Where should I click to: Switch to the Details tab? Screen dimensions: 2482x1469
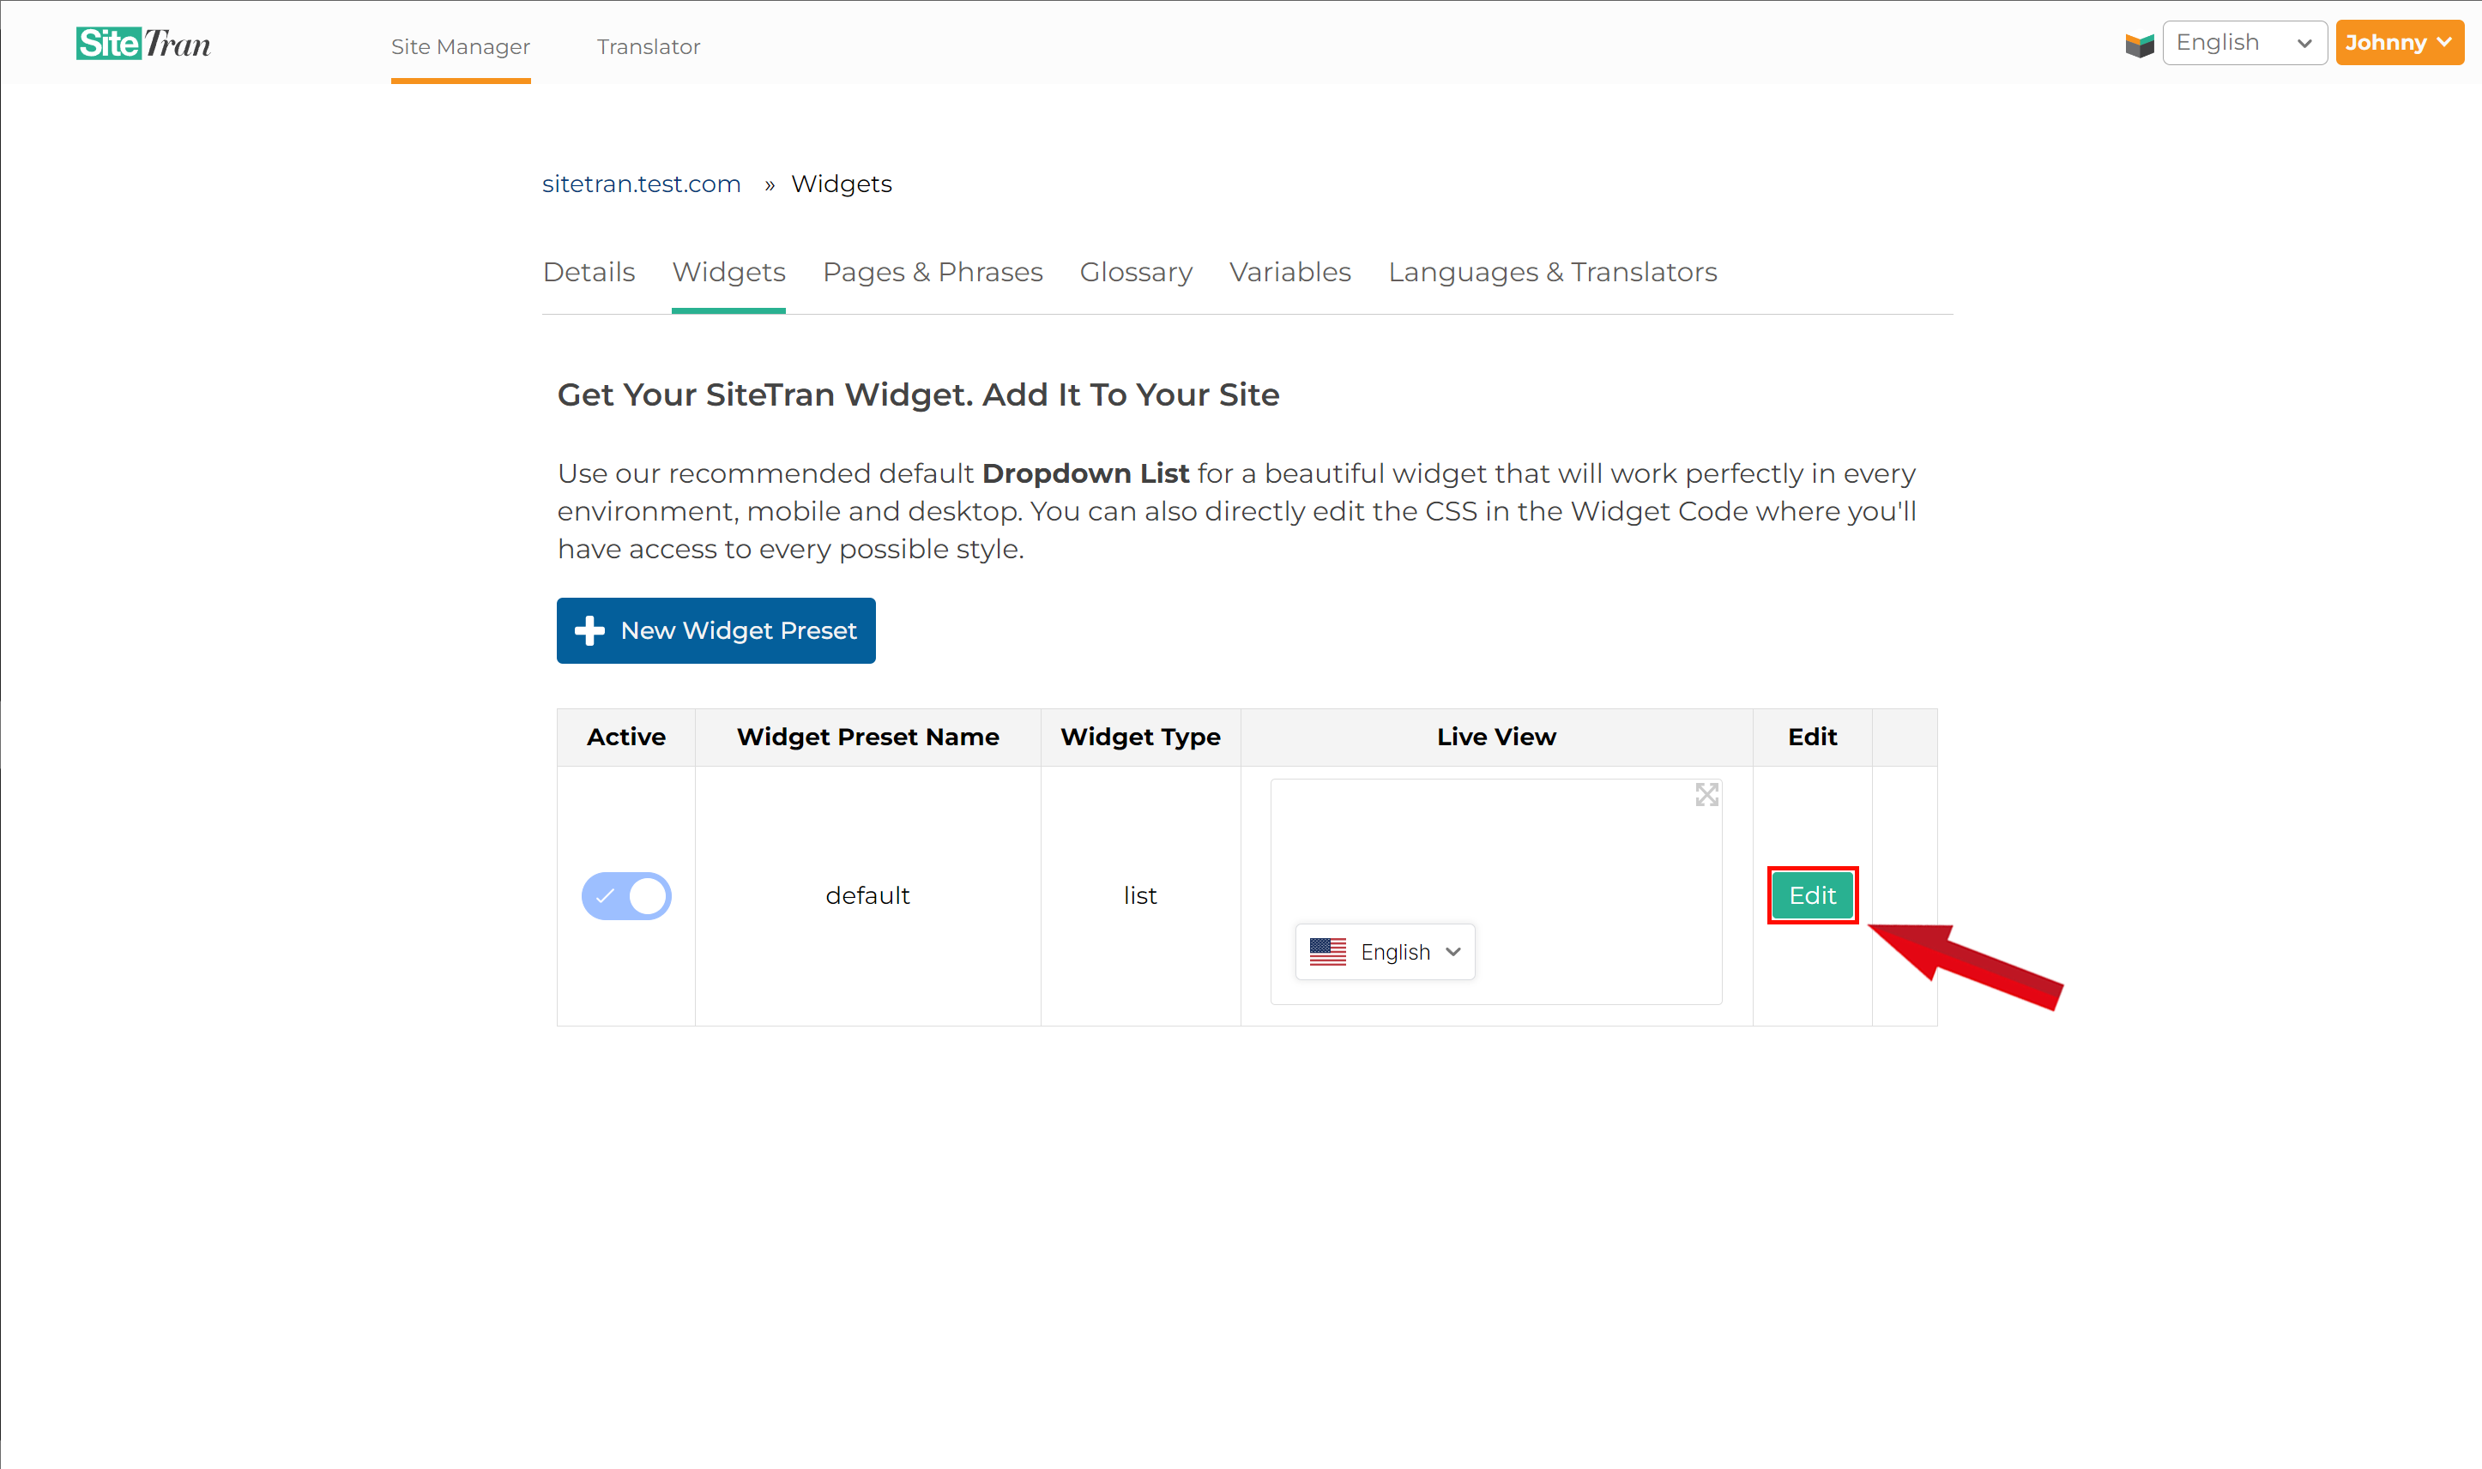click(x=589, y=273)
